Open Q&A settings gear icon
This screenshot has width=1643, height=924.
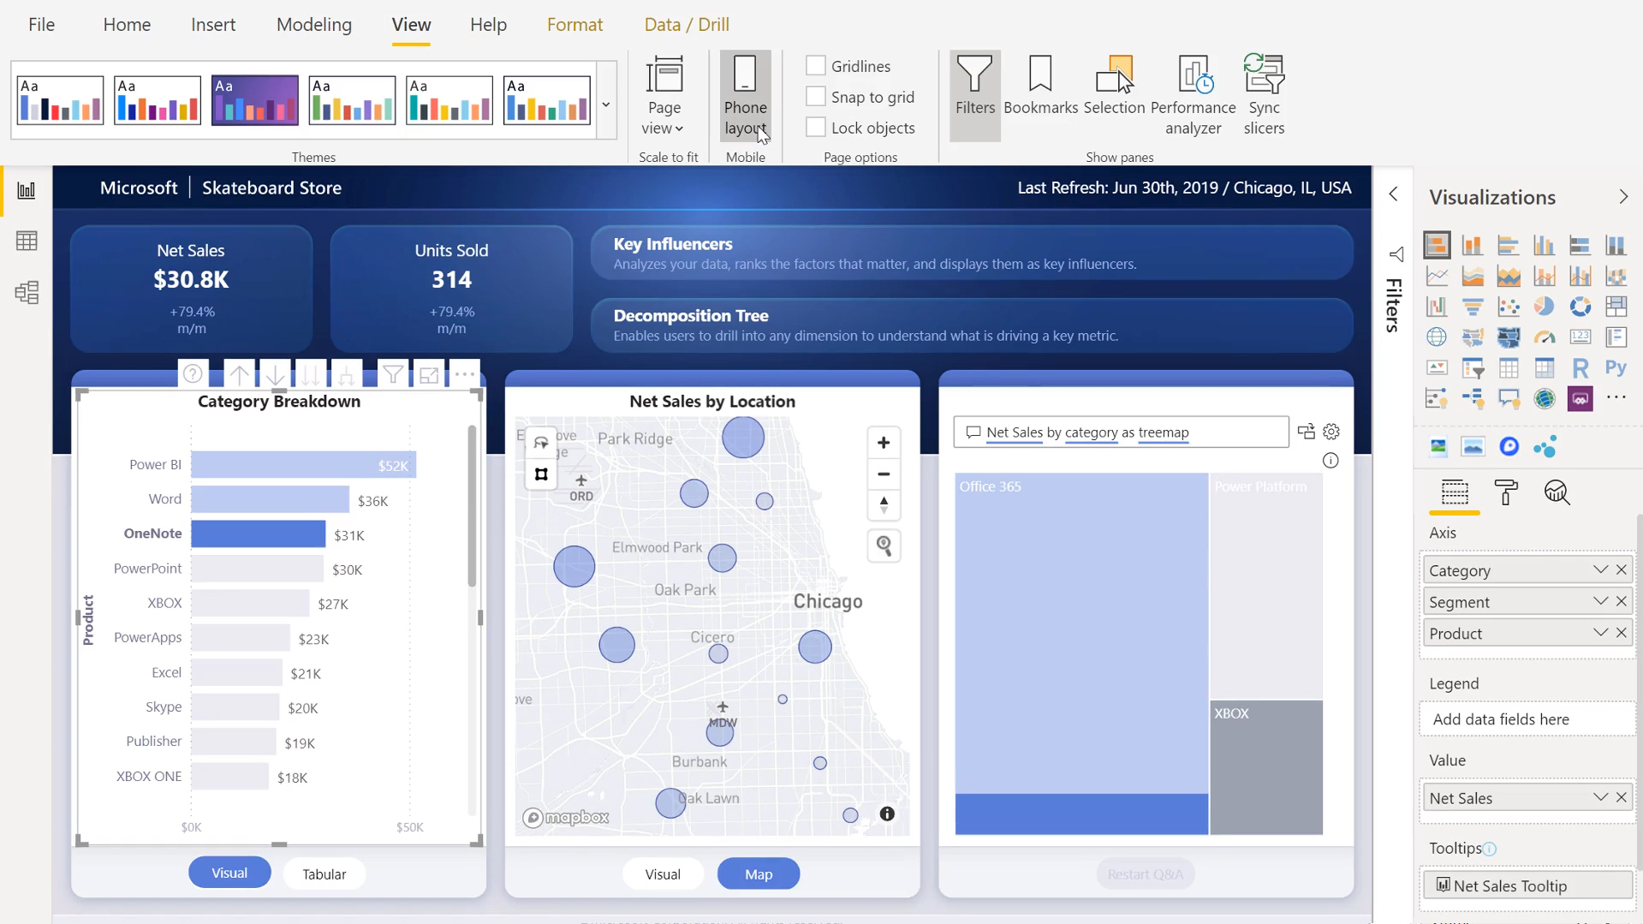click(x=1331, y=432)
